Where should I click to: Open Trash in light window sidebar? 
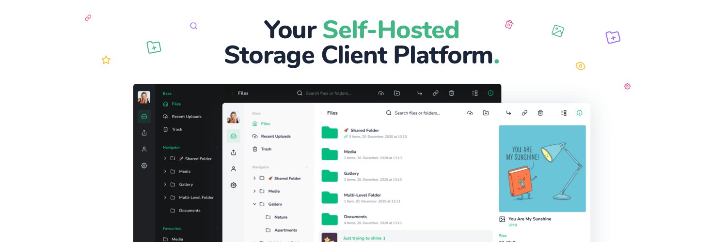[262, 149]
